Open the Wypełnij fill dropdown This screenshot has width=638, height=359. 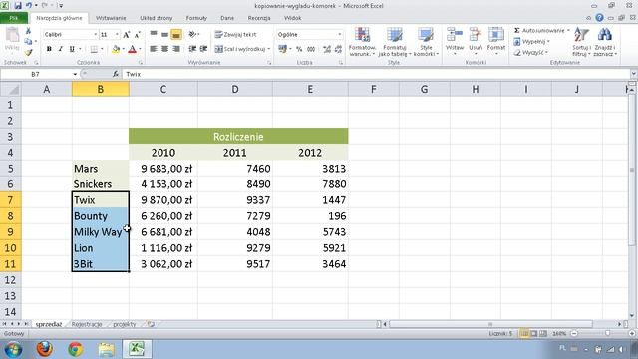click(x=531, y=42)
